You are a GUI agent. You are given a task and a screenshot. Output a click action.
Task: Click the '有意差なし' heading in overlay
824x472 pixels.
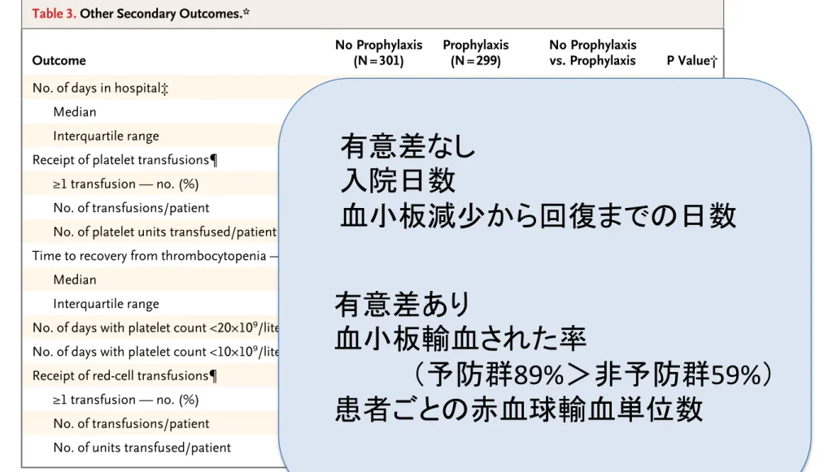[408, 146]
